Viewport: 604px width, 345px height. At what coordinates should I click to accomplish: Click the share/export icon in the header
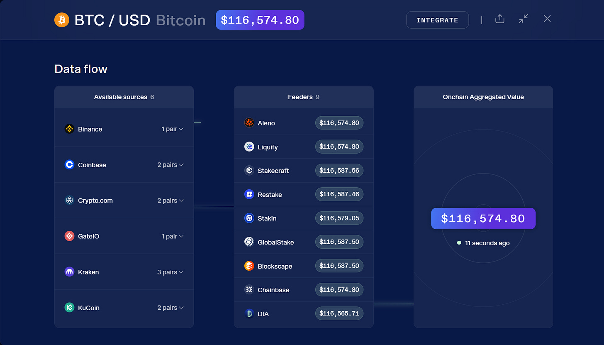point(499,19)
